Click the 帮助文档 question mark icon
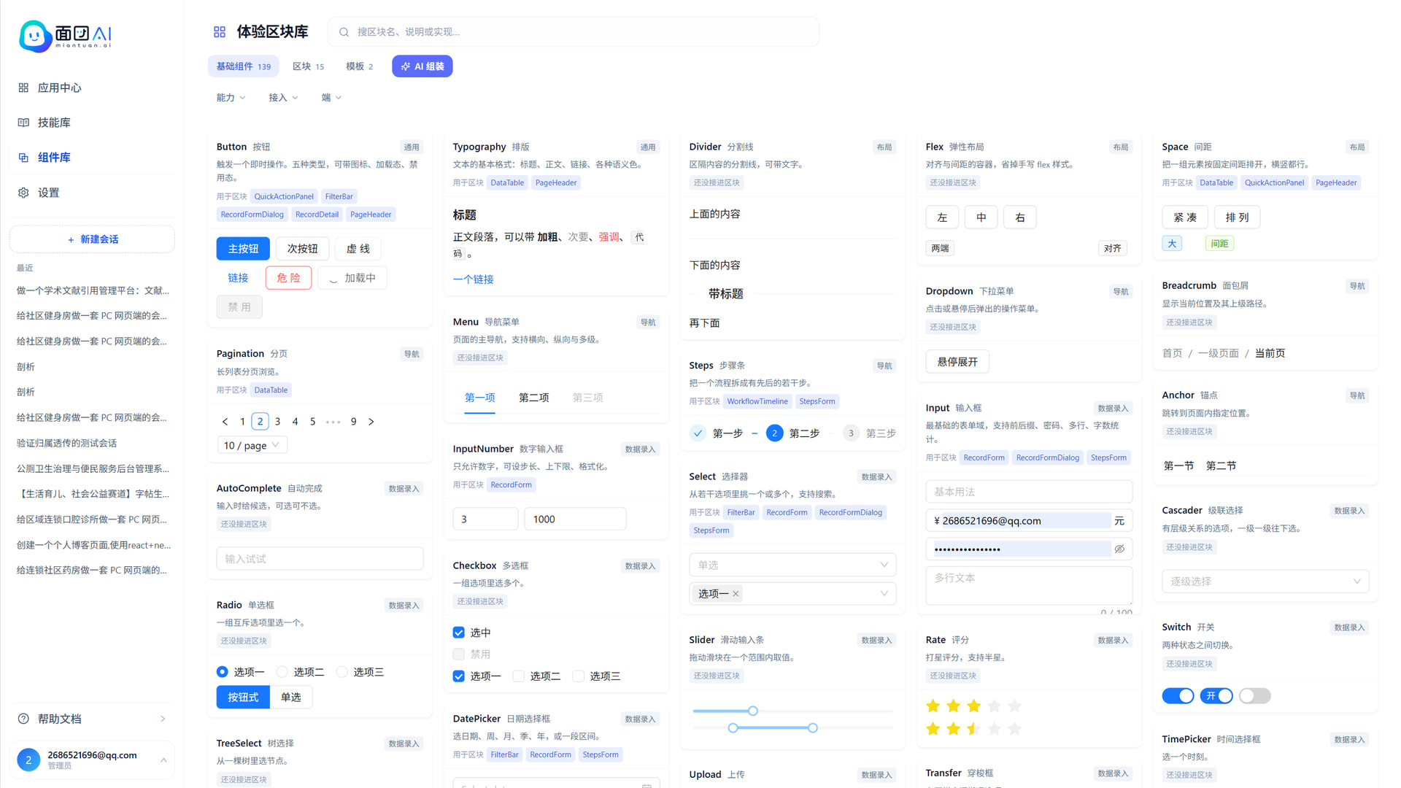1401x788 pixels. pos(23,719)
